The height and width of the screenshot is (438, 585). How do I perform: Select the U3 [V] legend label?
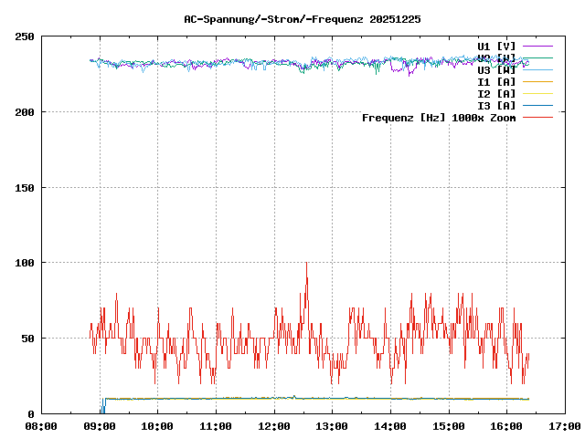[496, 69]
